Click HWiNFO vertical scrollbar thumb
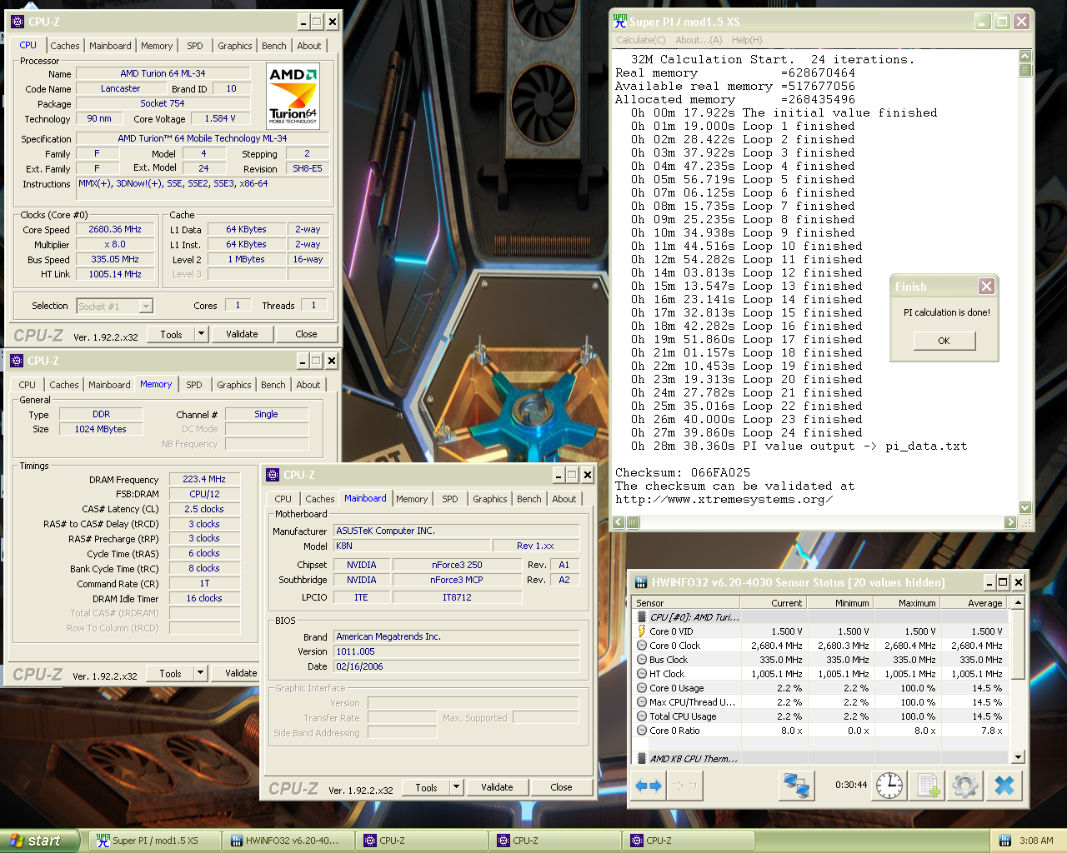The height and width of the screenshot is (853, 1067). point(1018,645)
